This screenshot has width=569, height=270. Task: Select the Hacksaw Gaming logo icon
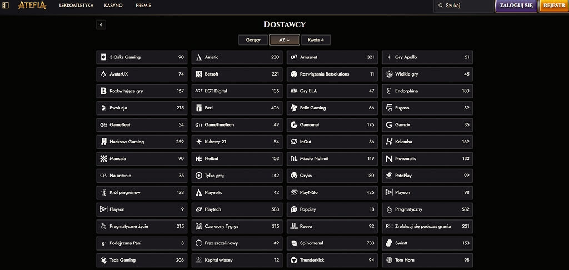(103, 142)
